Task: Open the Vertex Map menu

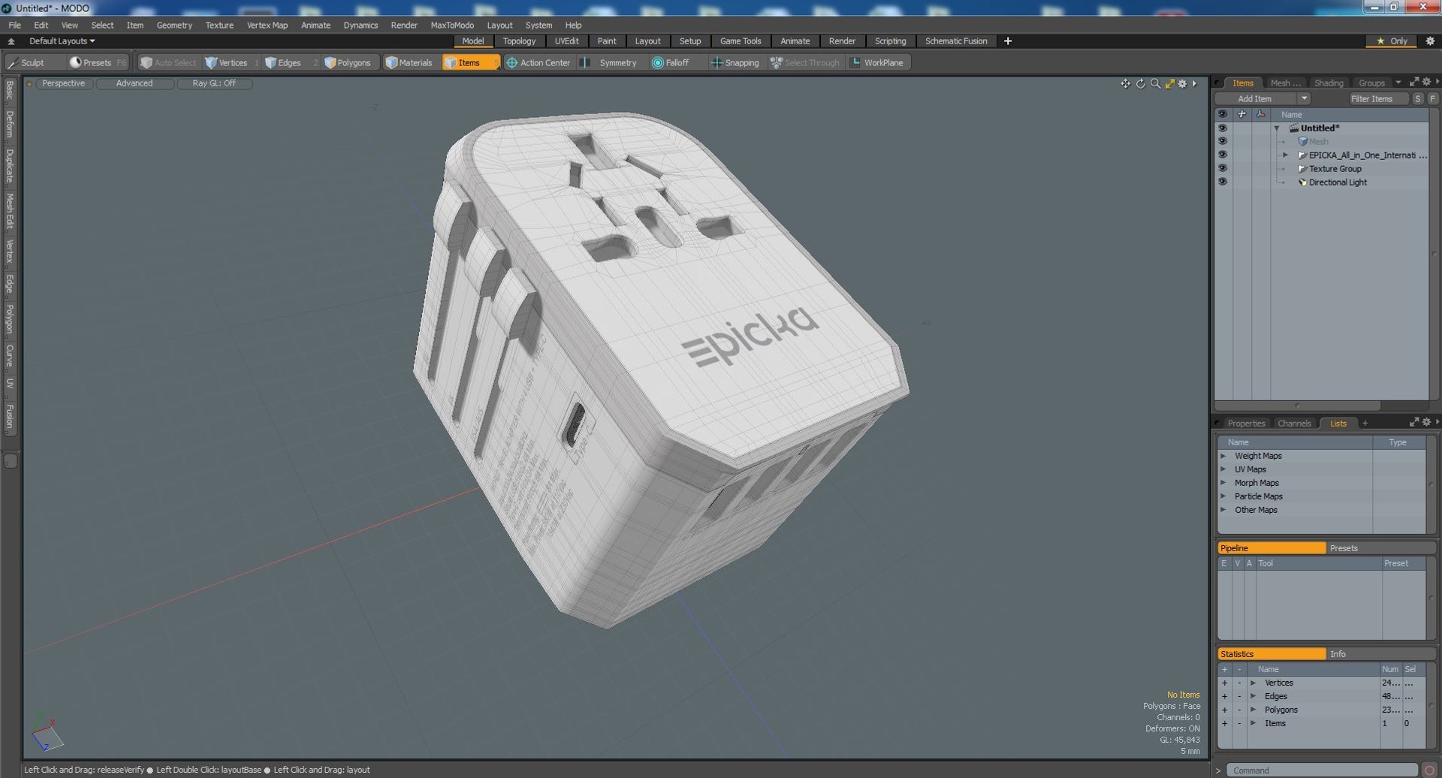Action: [x=267, y=25]
